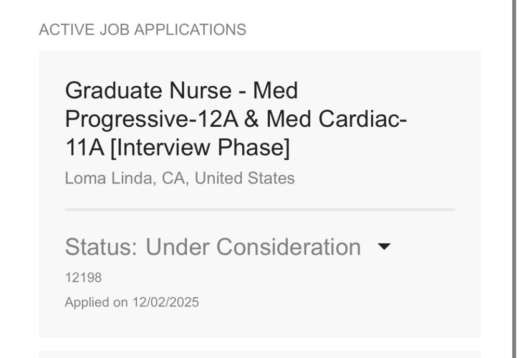Click the requisition number 12198

(x=83, y=277)
